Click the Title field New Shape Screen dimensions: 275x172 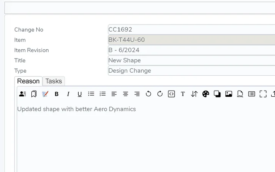[x=191, y=60]
